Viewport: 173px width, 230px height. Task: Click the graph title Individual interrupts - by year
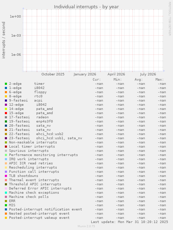click(86, 7)
